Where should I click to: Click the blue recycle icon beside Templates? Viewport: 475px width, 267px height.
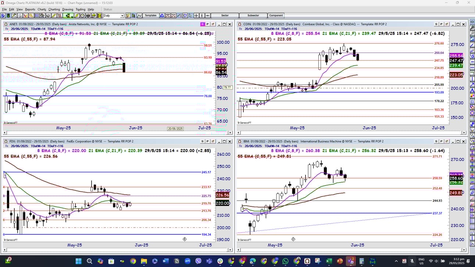(x=162, y=15)
